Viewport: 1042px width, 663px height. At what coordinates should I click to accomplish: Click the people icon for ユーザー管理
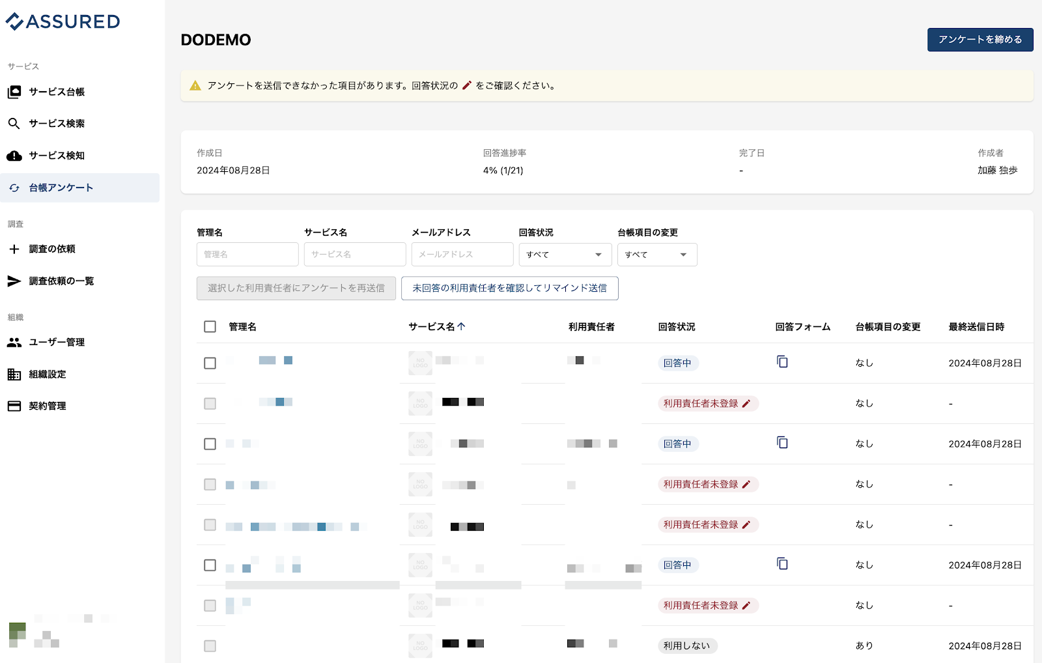click(x=14, y=342)
